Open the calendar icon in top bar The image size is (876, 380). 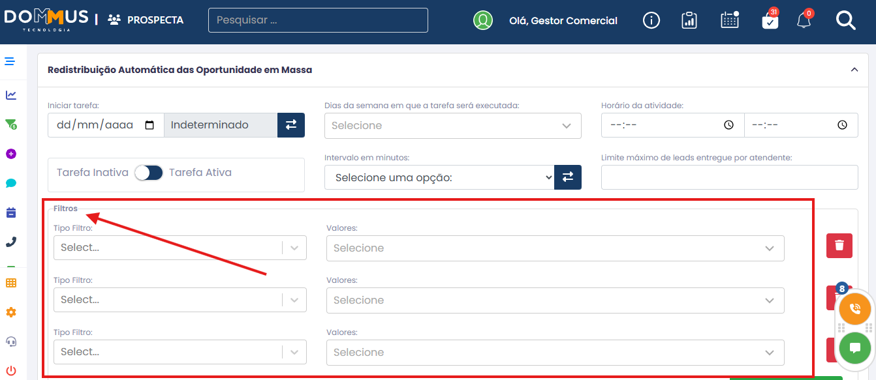(x=729, y=20)
